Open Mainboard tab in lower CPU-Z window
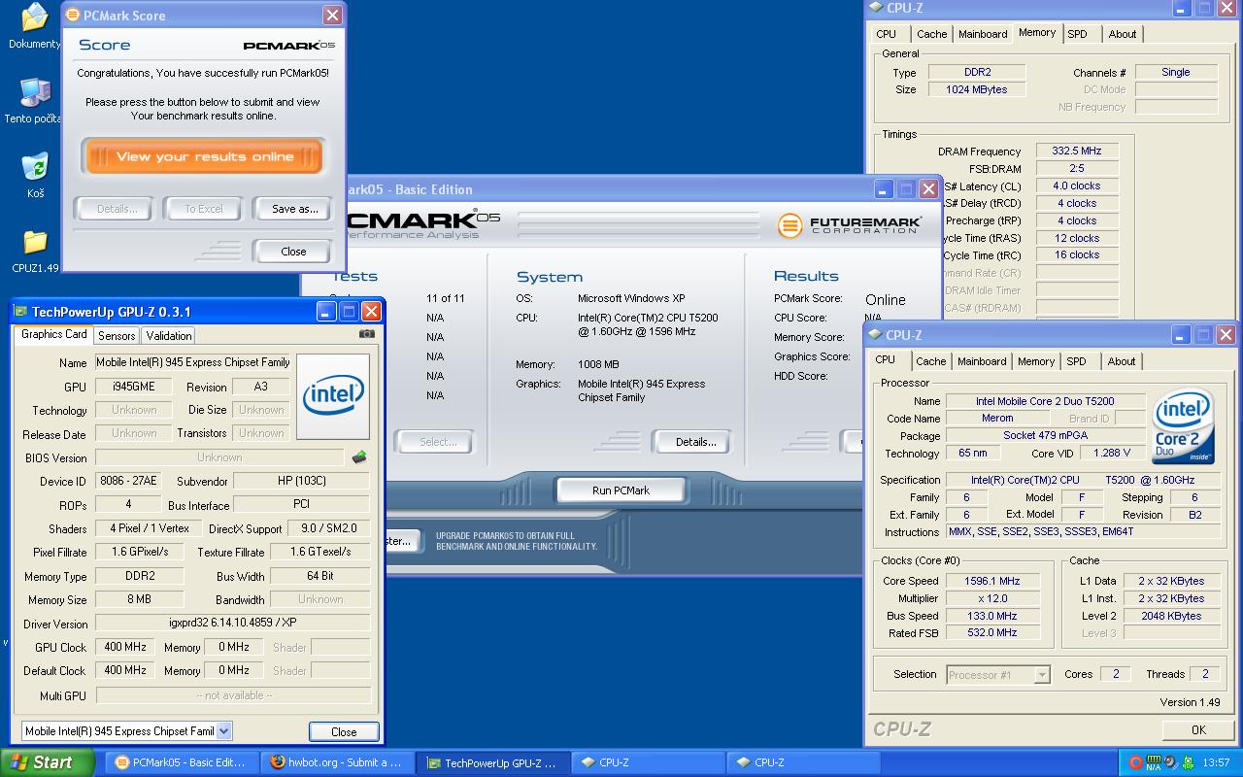Screen dimensions: 1243x777 [x=982, y=361]
